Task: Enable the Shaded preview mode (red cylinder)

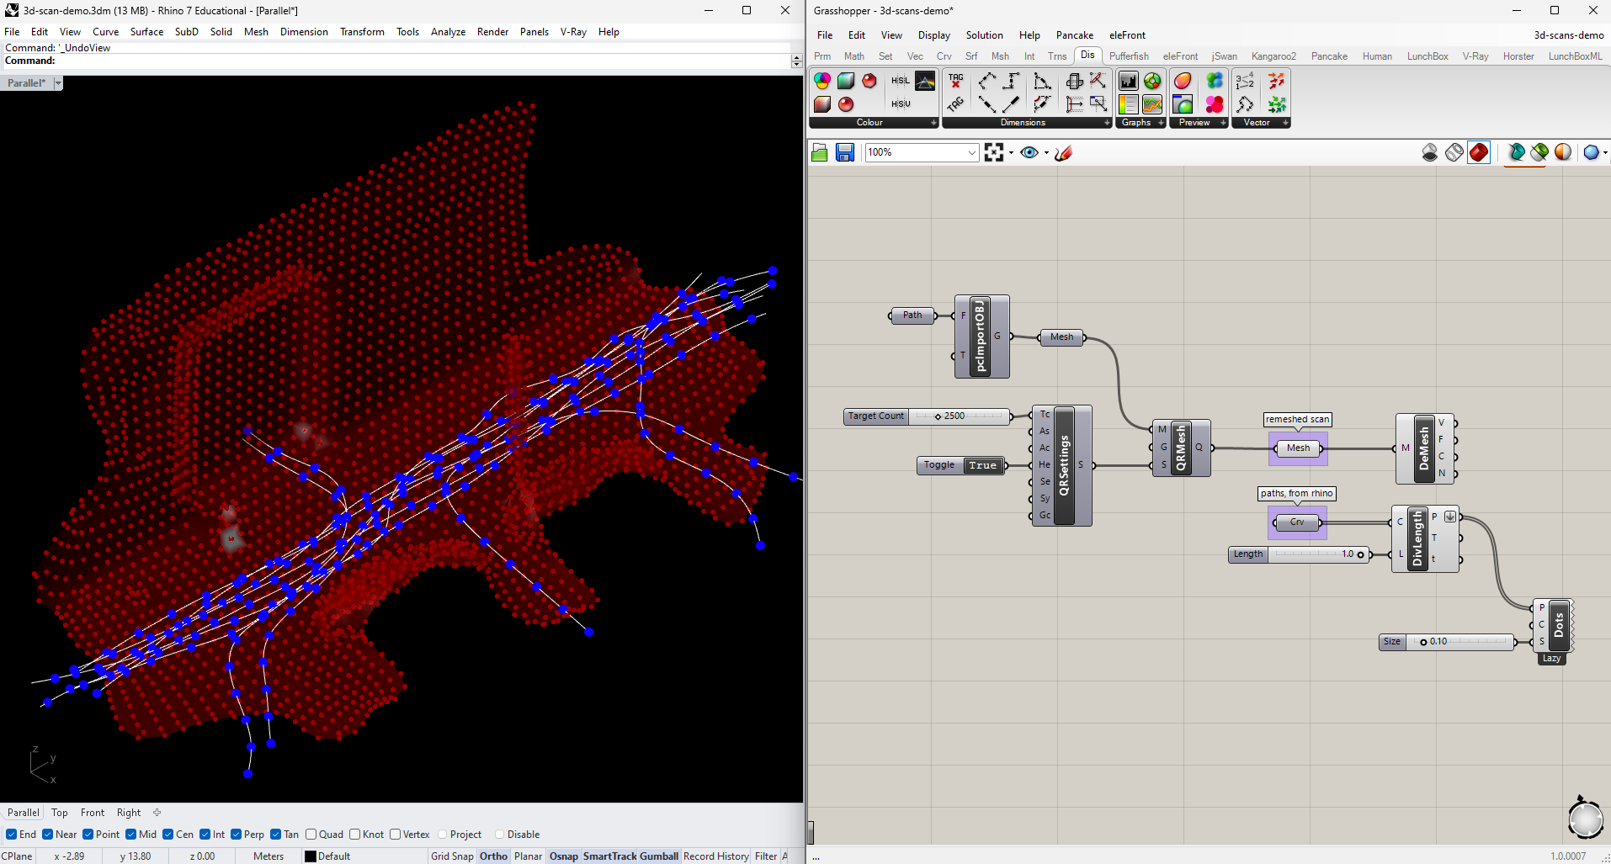Action: point(1479,151)
